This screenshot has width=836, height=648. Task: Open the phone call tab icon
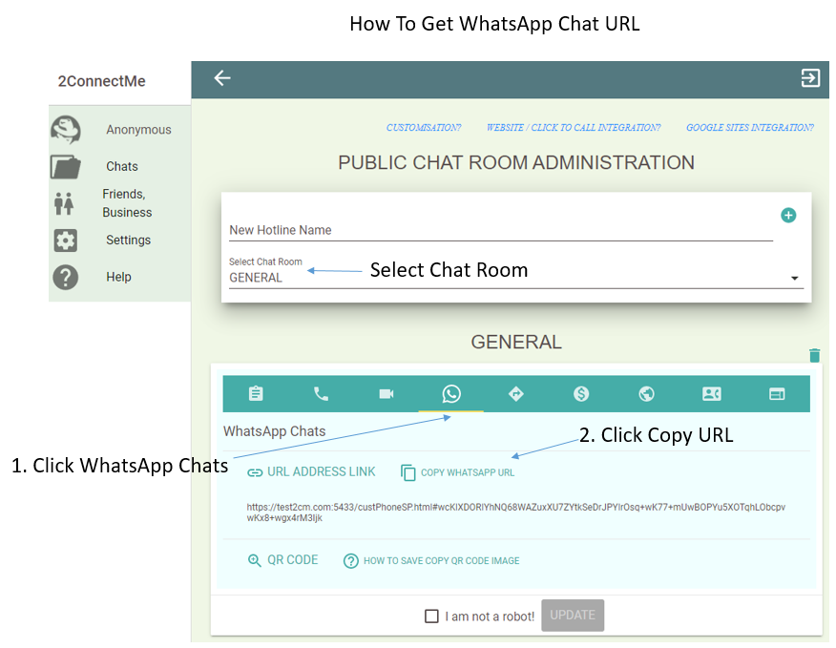click(321, 394)
